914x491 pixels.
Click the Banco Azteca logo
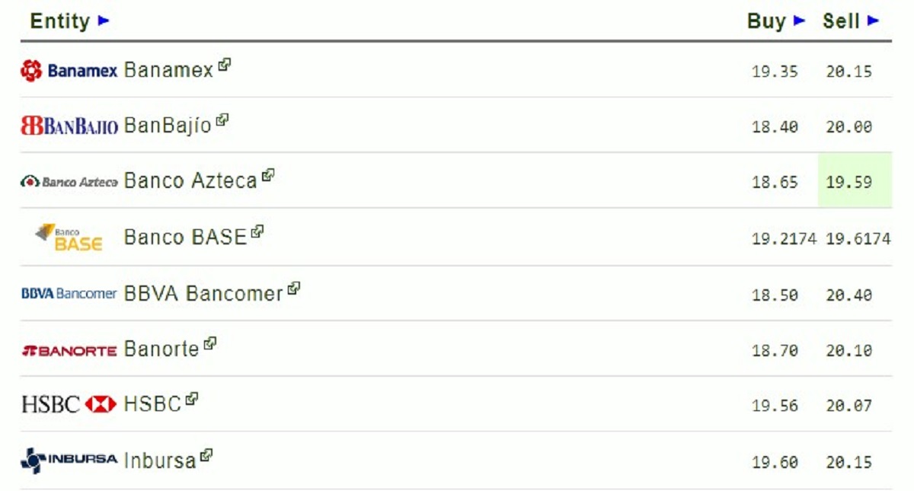coord(69,181)
